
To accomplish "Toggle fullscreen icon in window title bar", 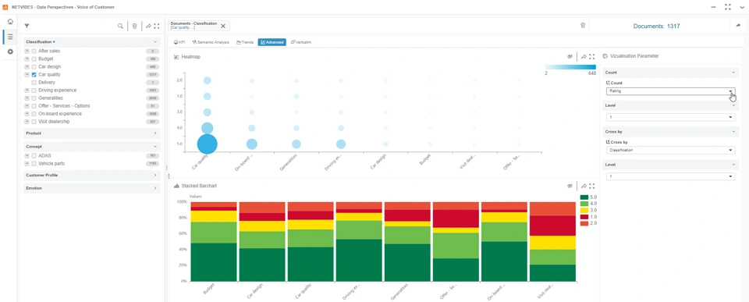I will [728, 7].
